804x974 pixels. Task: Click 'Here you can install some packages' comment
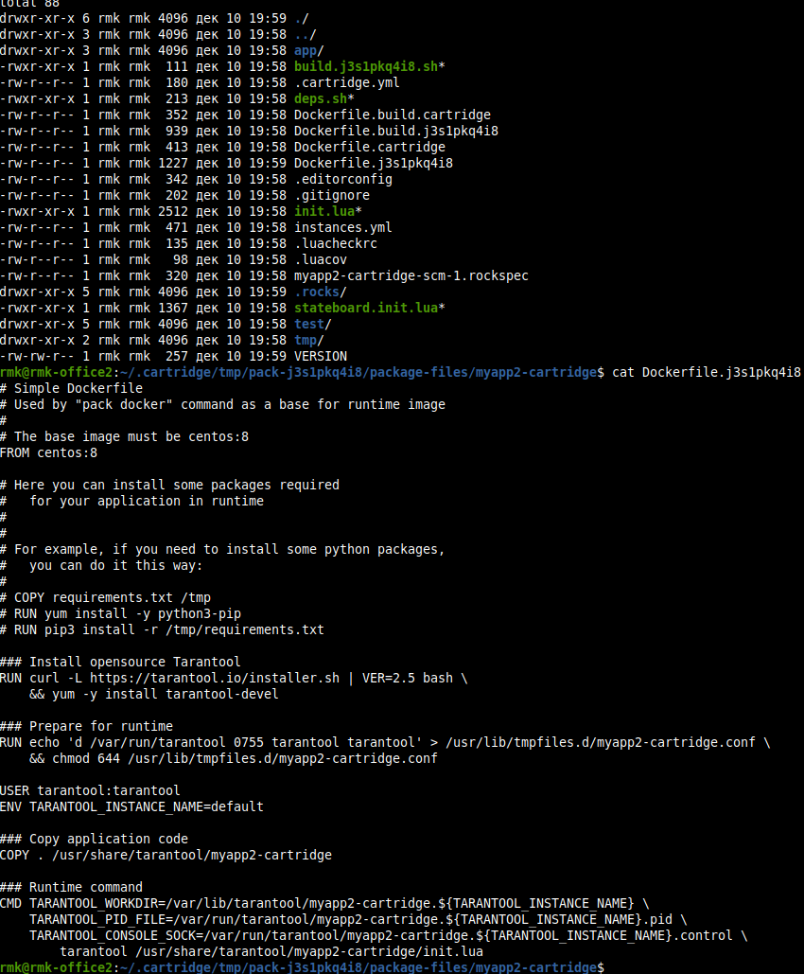(x=169, y=486)
